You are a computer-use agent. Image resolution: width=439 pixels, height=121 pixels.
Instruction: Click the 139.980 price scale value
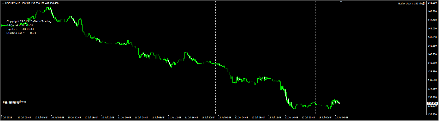(432, 72)
